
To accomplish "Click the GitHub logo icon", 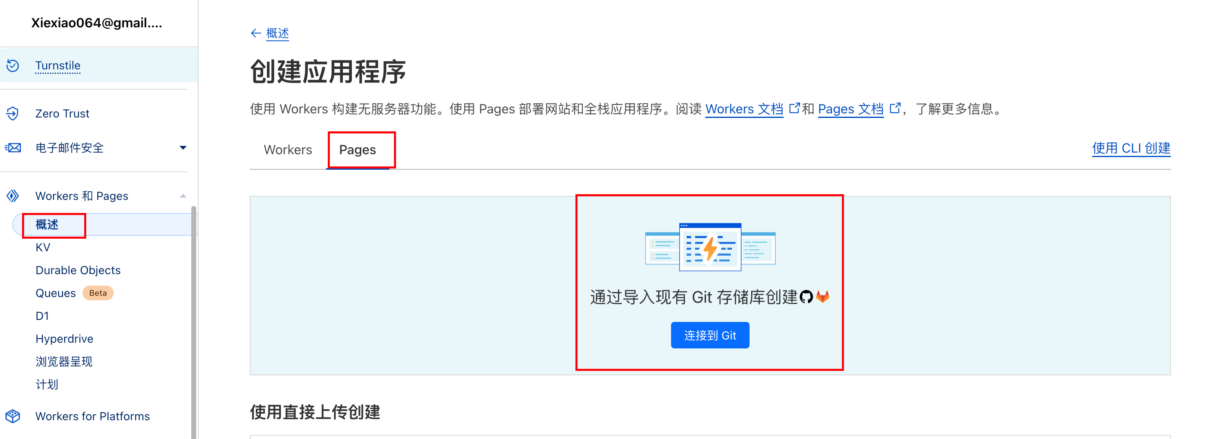I will point(806,297).
